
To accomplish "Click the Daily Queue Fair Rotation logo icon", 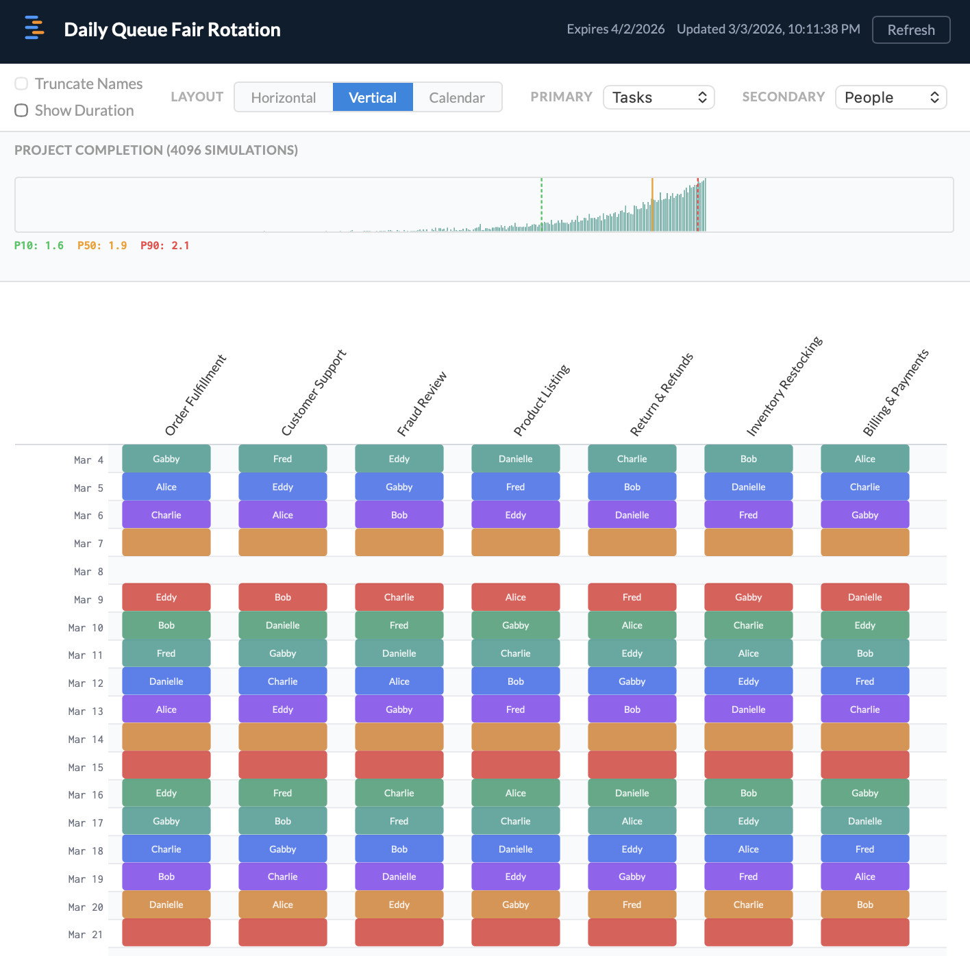I will coord(34,29).
